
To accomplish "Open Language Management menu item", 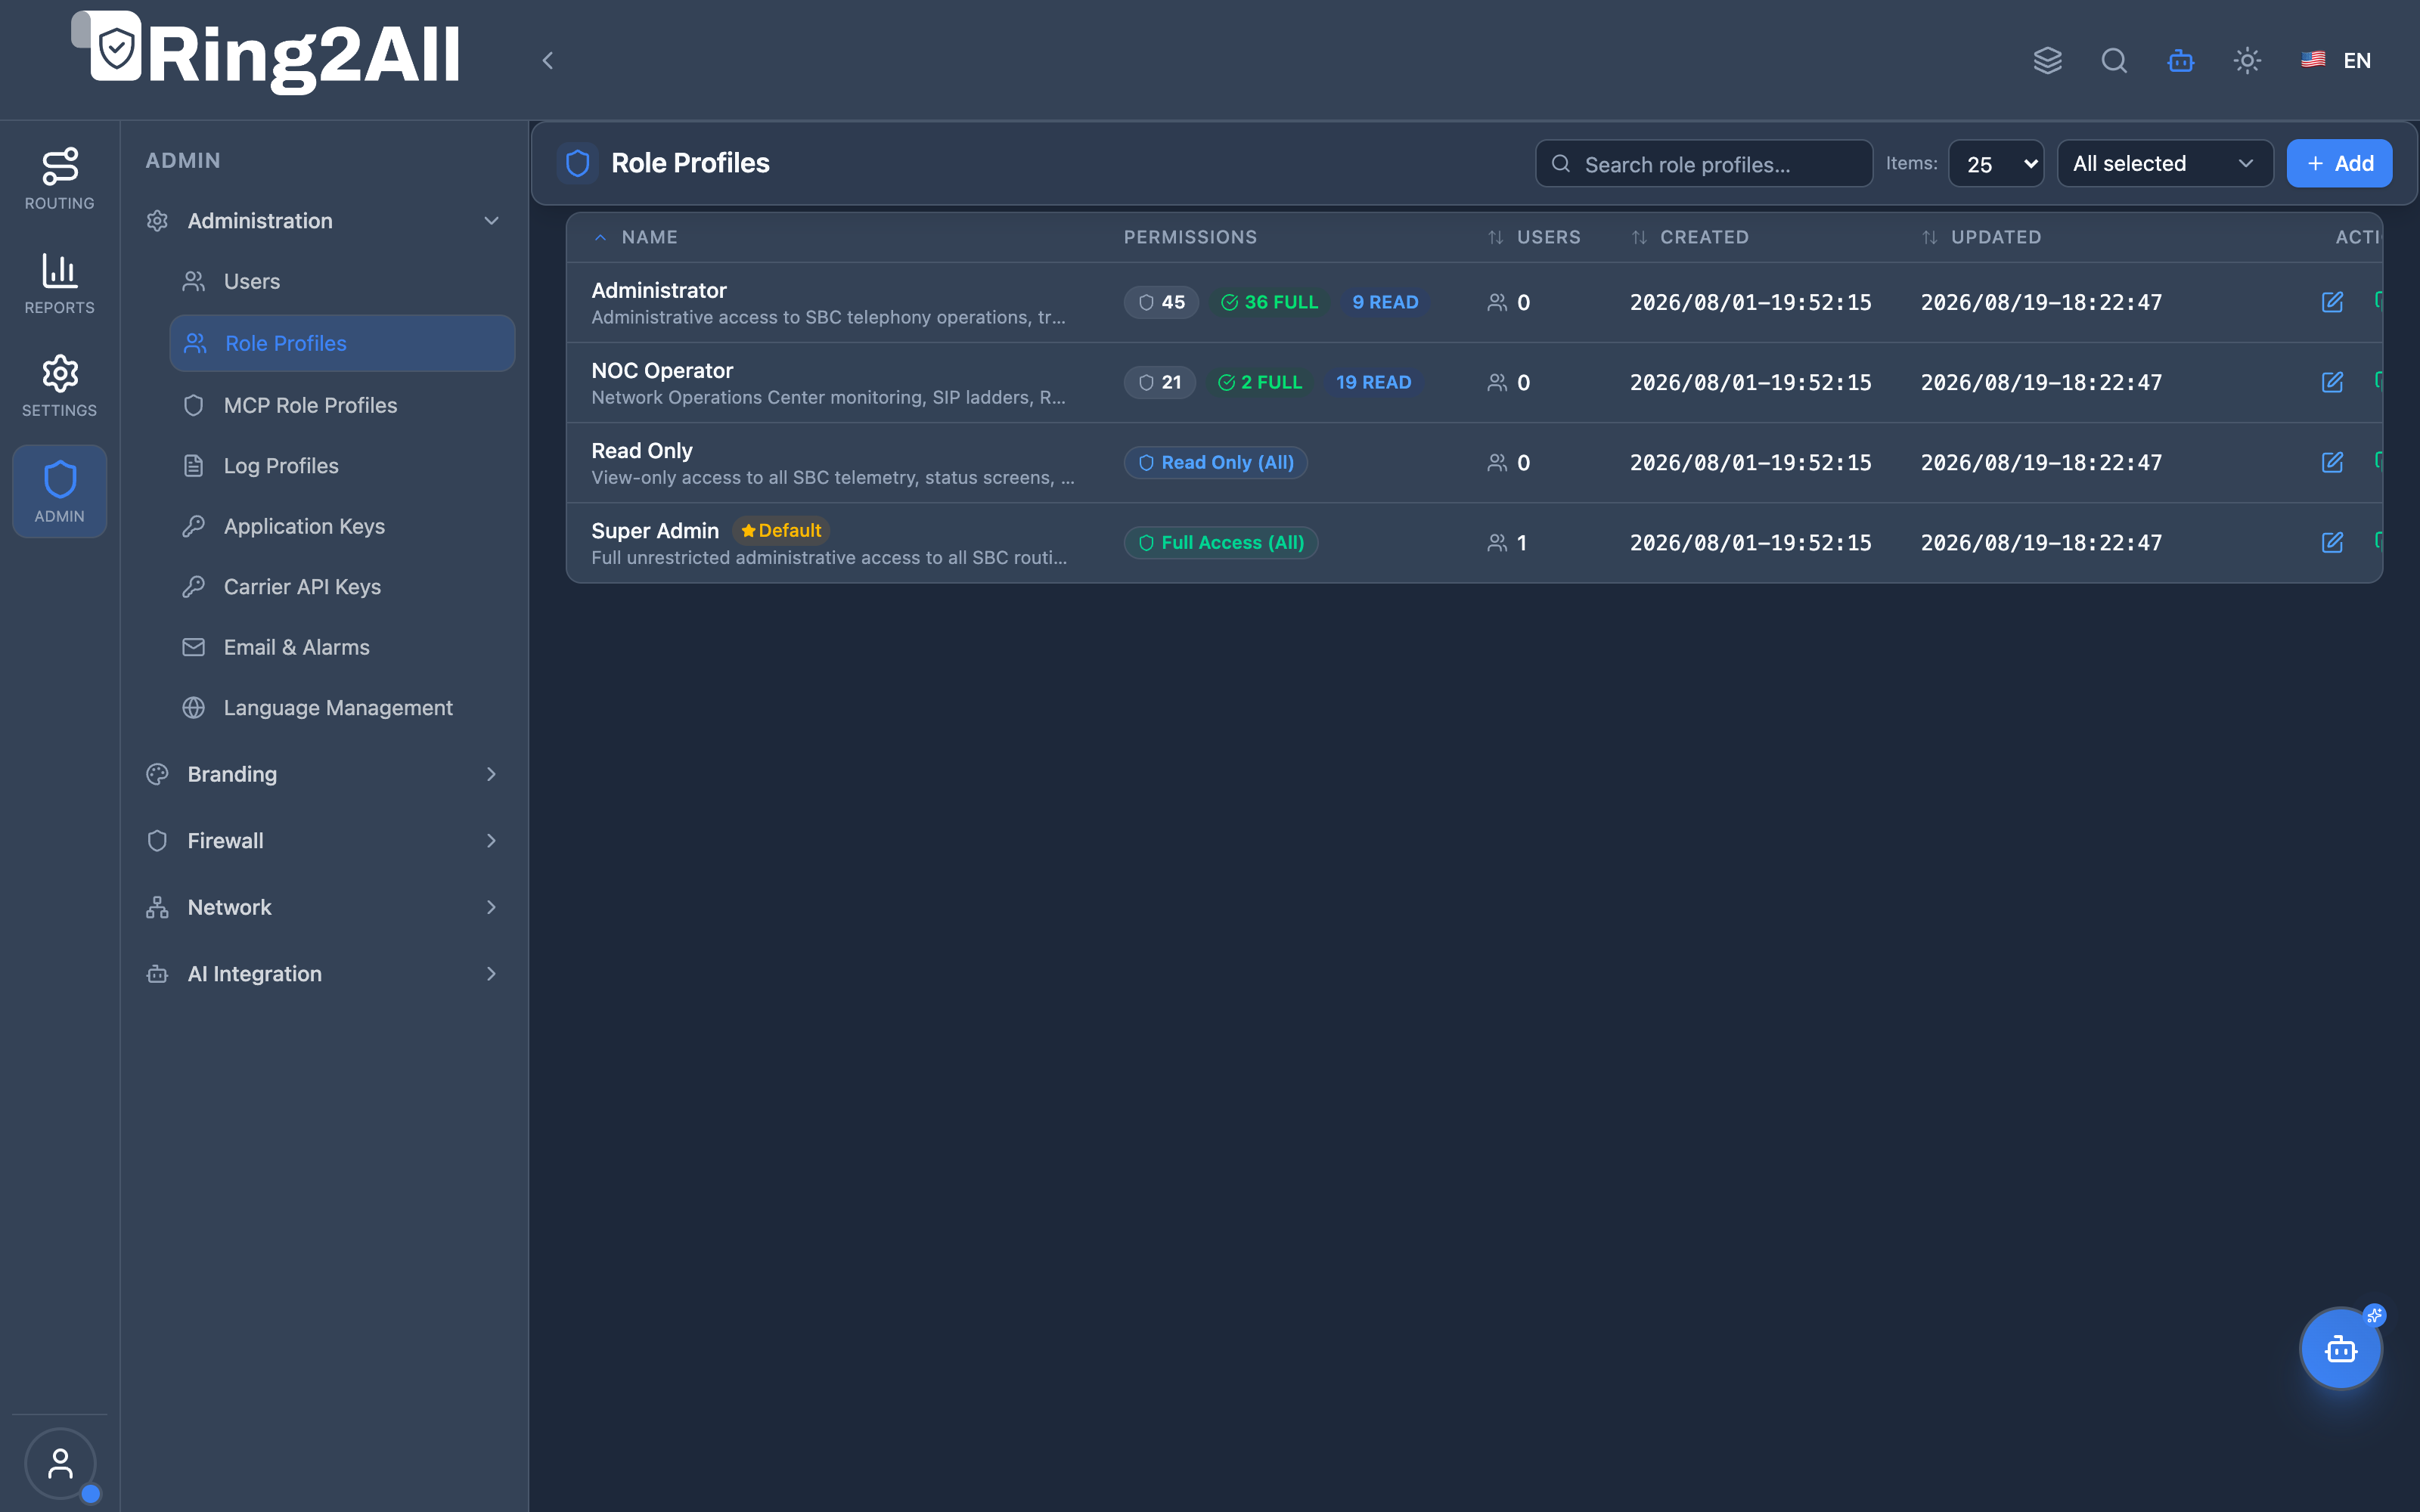I will [x=342, y=708].
